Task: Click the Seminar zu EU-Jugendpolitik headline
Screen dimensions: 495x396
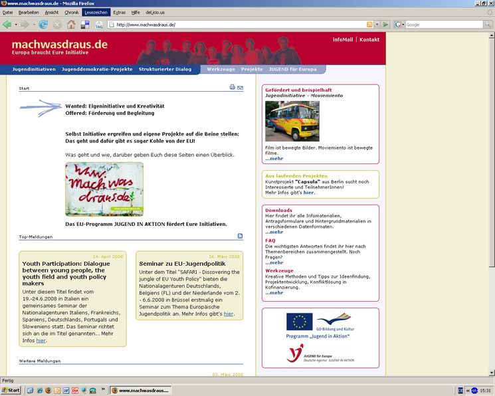Action: [182, 264]
